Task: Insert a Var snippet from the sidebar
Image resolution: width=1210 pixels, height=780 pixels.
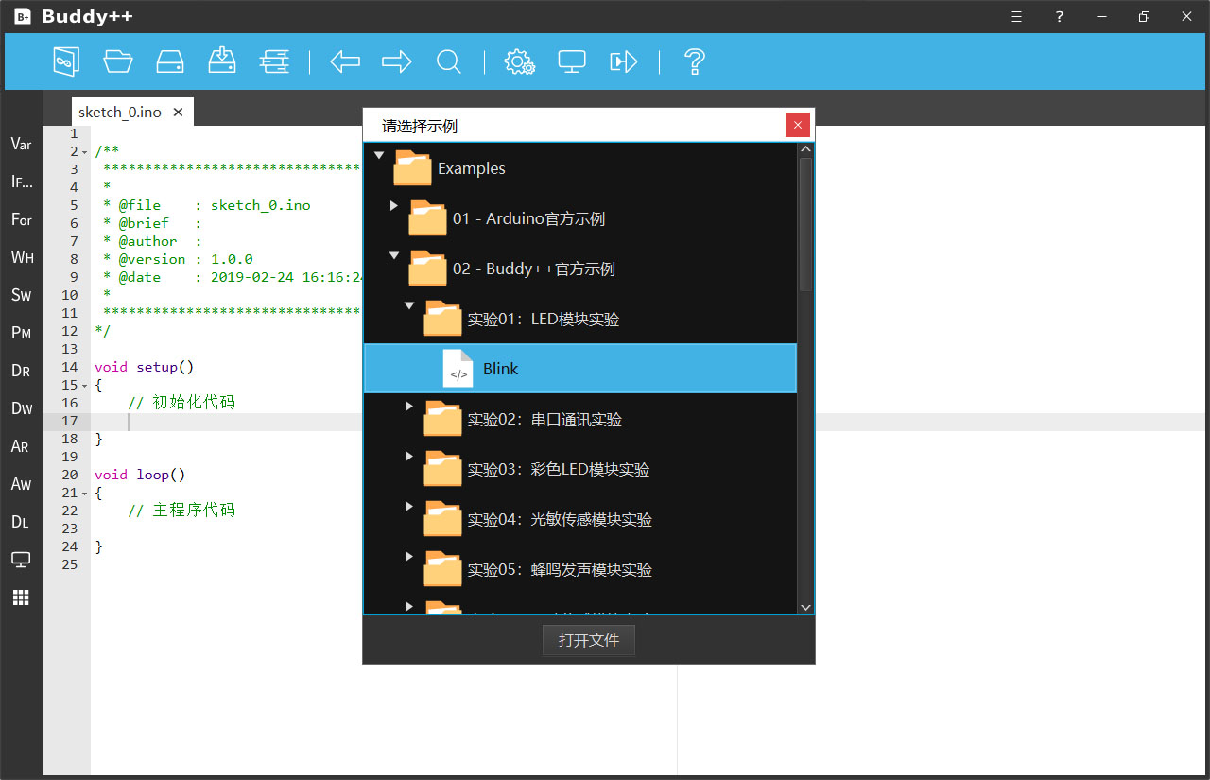Action: point(21,144)
